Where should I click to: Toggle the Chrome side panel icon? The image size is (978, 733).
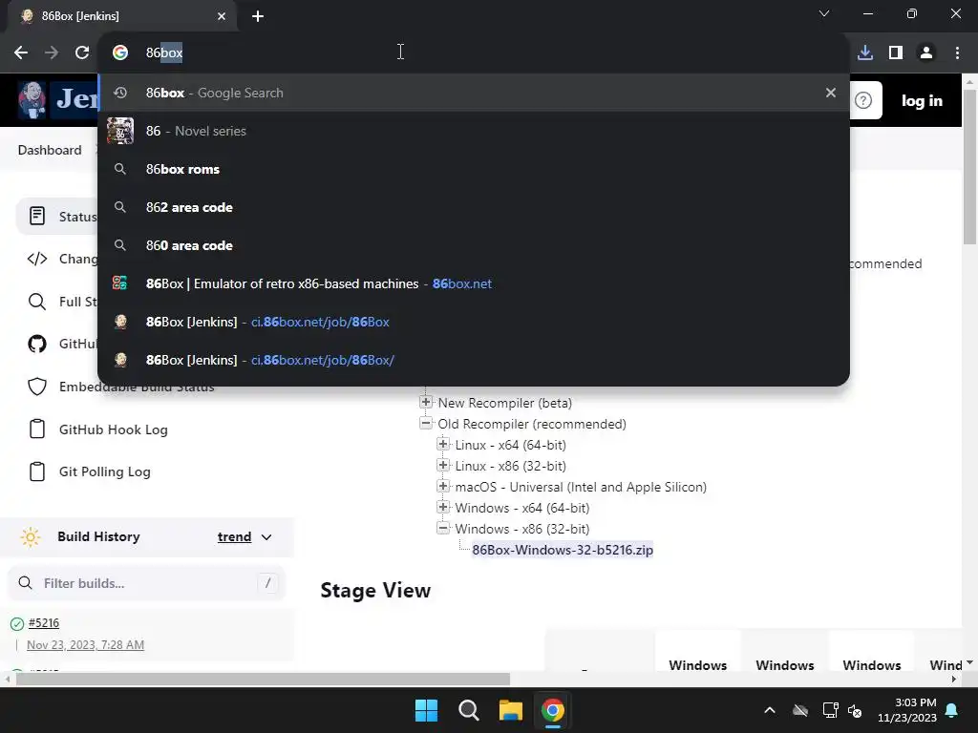[x=896, y=53]
